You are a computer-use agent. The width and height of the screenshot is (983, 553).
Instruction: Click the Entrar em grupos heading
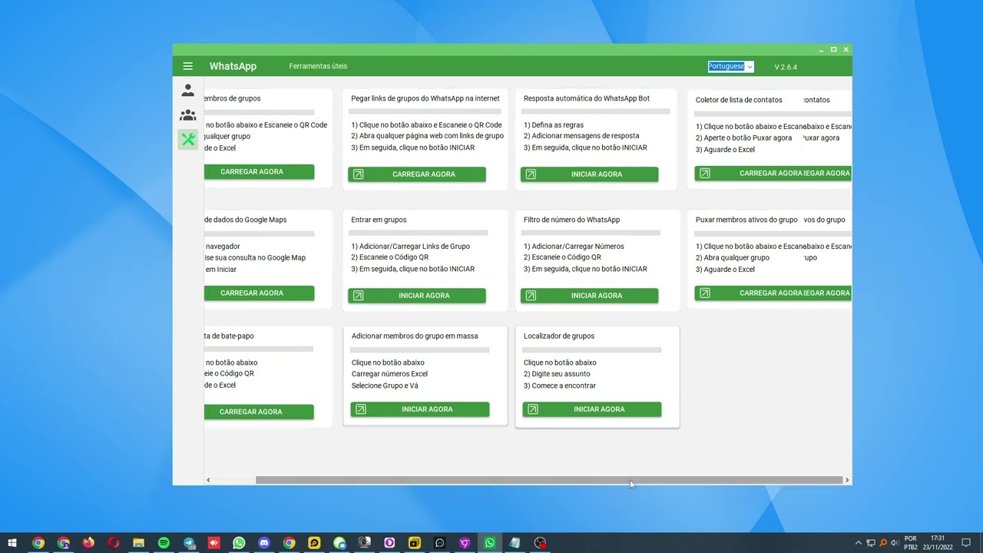[379, 220]
